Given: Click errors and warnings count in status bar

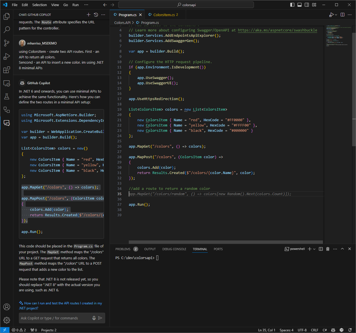Looking at the screenshot, I should pyautogui.click(x=19, y=330).
